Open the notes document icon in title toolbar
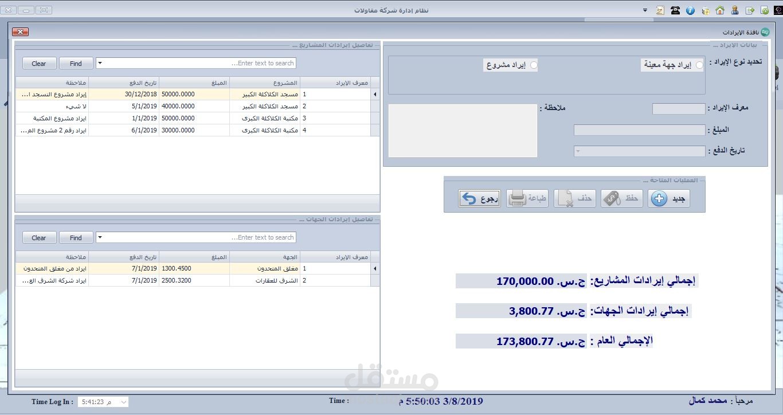783x415 pixels. [x=660, y=10]
